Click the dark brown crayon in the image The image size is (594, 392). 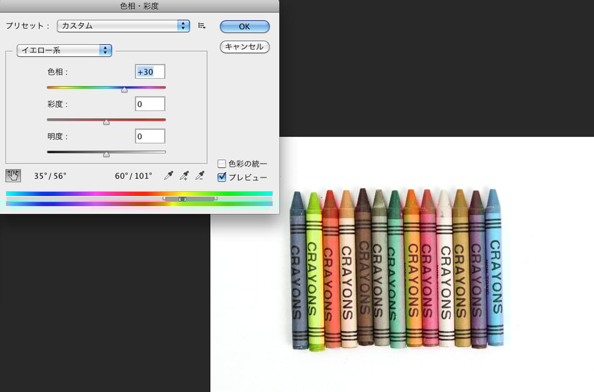click(365, 267)
